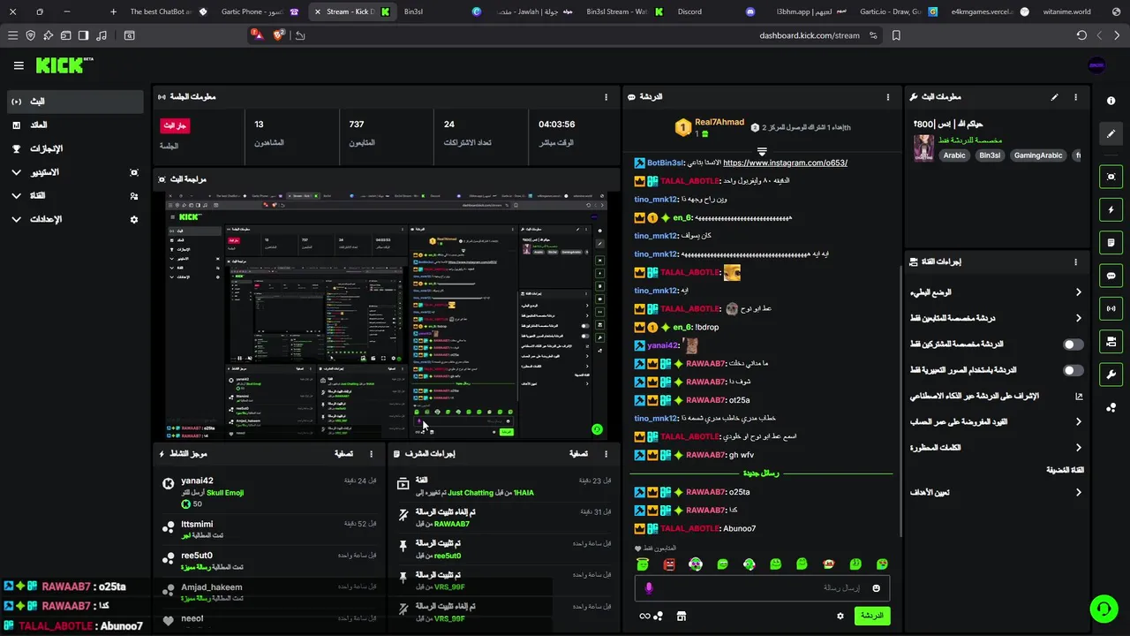Screen dimensions: 1130x636
Task: Edit stream info with the pencil icon
Action: [x=1054, y=97]
